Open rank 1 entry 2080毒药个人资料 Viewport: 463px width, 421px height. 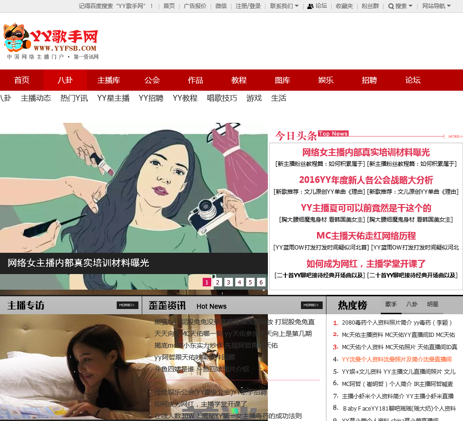397,323
